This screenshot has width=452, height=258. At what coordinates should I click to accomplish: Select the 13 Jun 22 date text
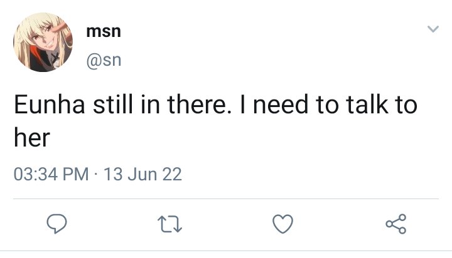click(x=143, y=174)
